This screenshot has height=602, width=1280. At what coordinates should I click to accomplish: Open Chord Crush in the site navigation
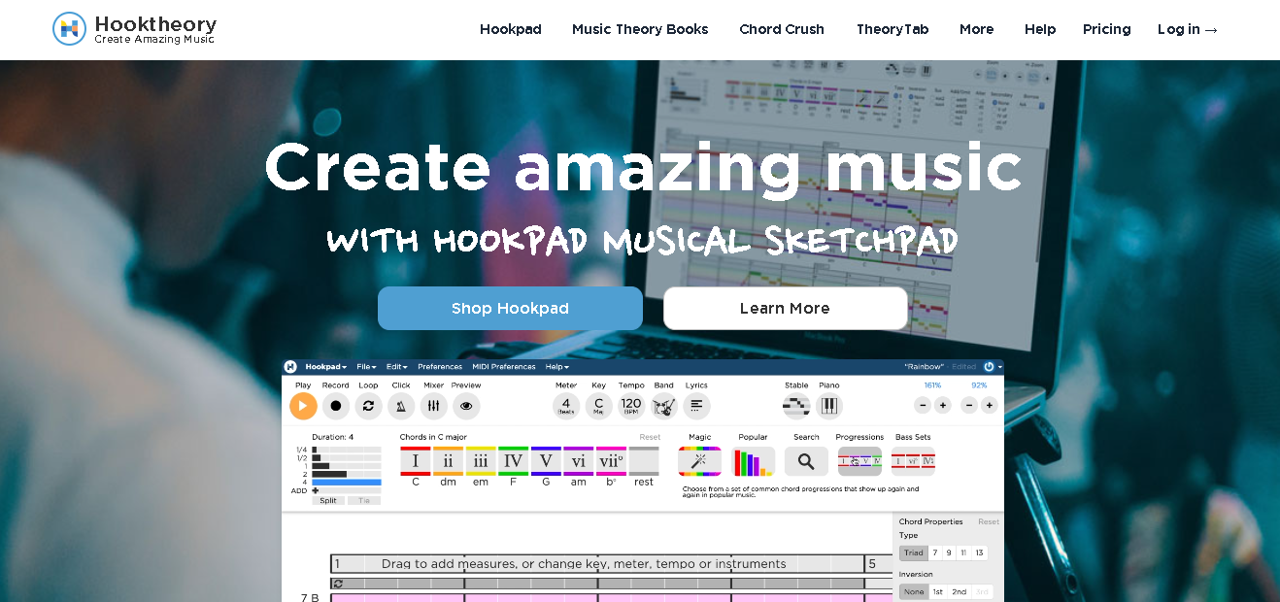pos(781,29)
